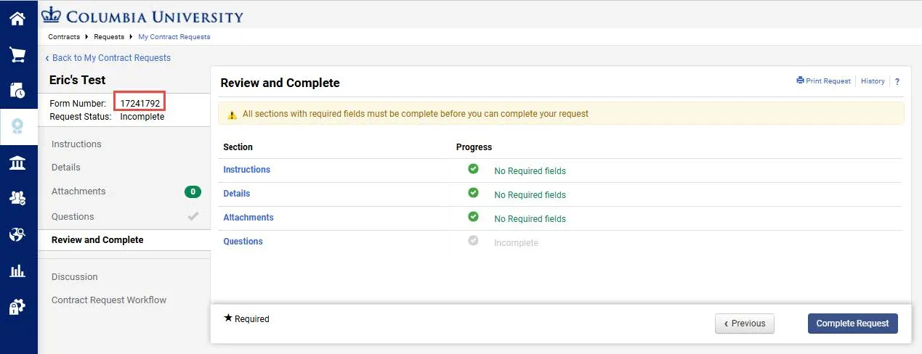The width and height of the screenshot is (922, 354).
Task: Open Contract Request Workflow in left navigation
Action: pyautogui.click(x=109, y=300)
